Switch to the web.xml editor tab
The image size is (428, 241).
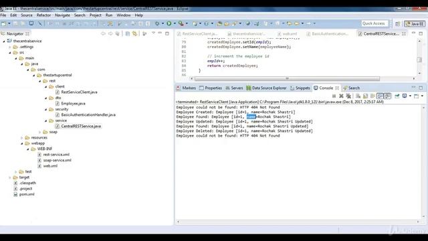(287, 34)
